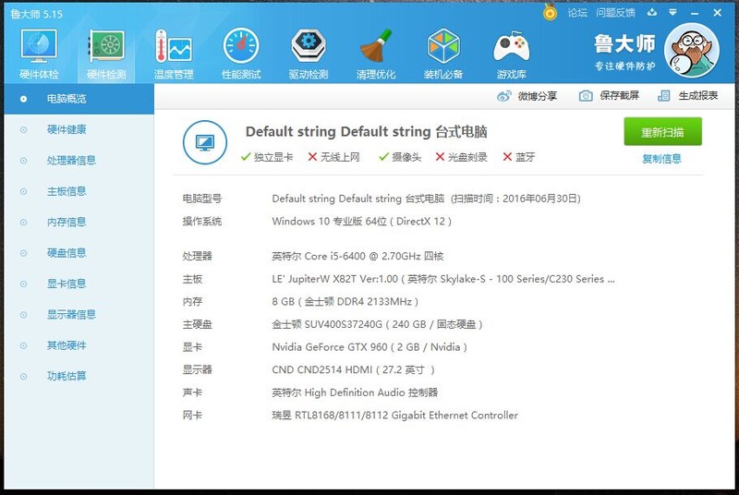Select the 硬件检测 hardware detection icon
Image resolution: width=739 pixels, height=495 pixels.
[x=106, y=54]
